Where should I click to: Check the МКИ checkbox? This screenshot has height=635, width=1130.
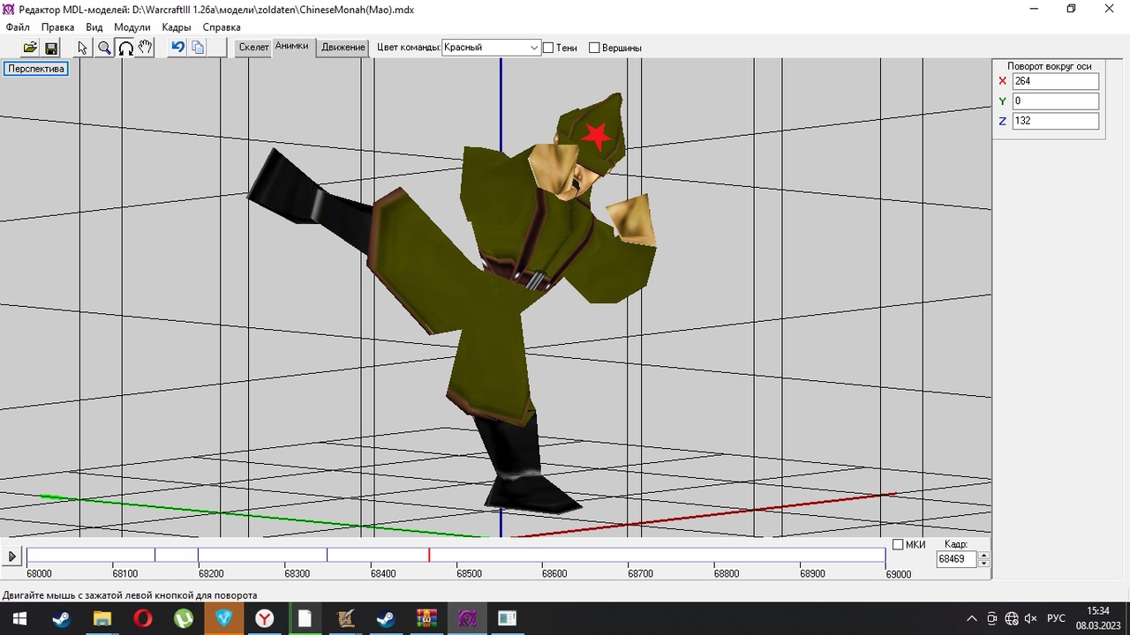click(x=898, y=545)
